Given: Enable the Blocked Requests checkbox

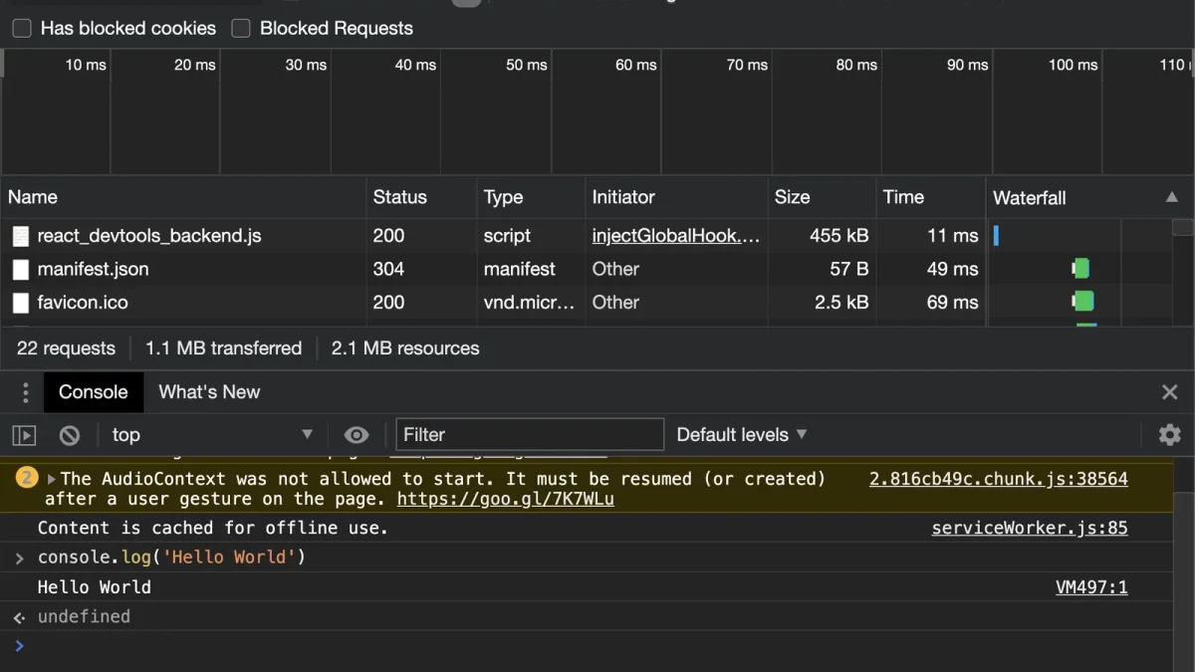Looking at the screenshot, I should click(241, 29).
